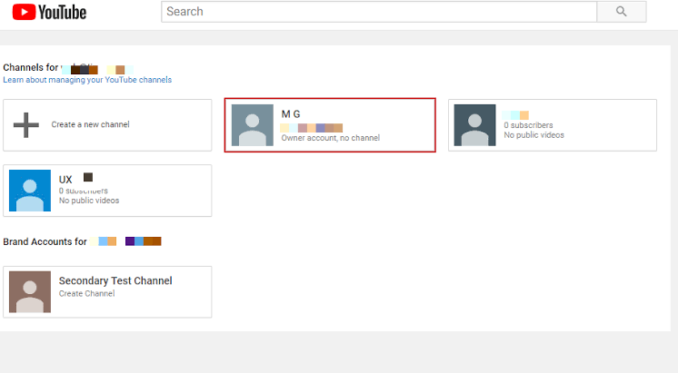
Task: Click the YouTube wordmark text
Action: [62, 12]
